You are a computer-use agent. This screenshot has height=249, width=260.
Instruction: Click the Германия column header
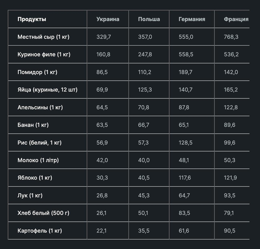(192, 19)
